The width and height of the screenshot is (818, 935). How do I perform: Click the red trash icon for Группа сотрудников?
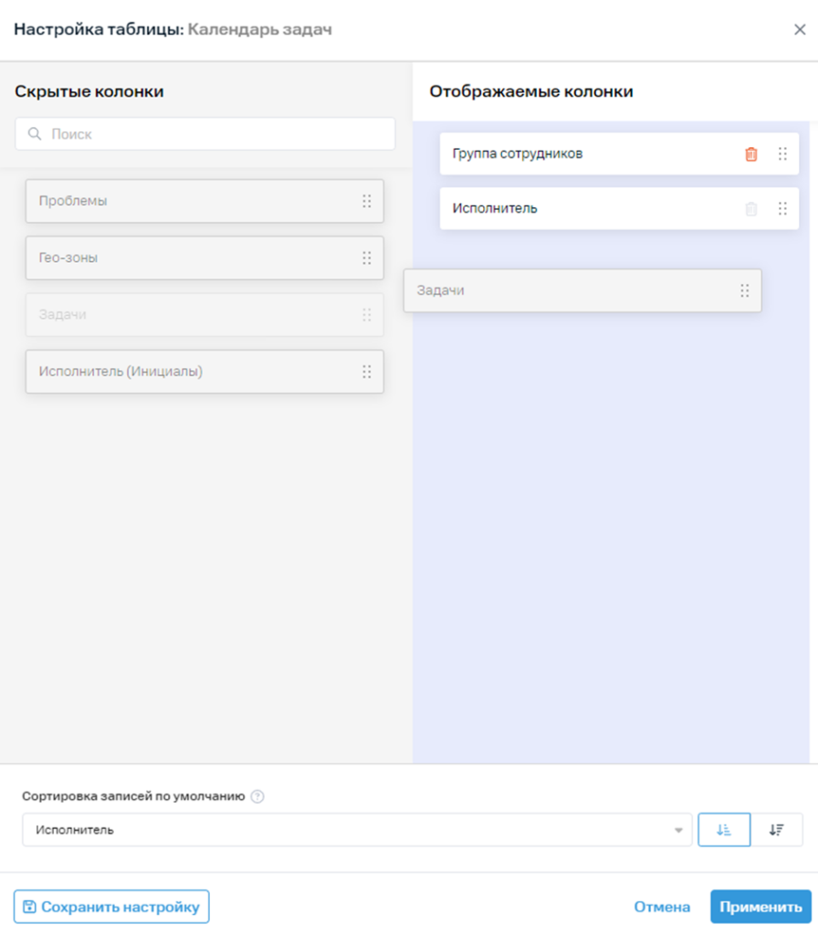751,153
